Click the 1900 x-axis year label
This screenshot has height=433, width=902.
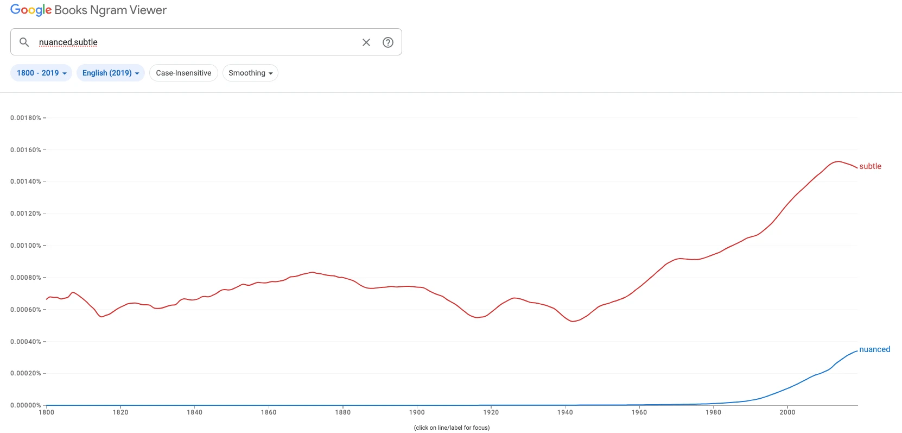coord(417,412)
